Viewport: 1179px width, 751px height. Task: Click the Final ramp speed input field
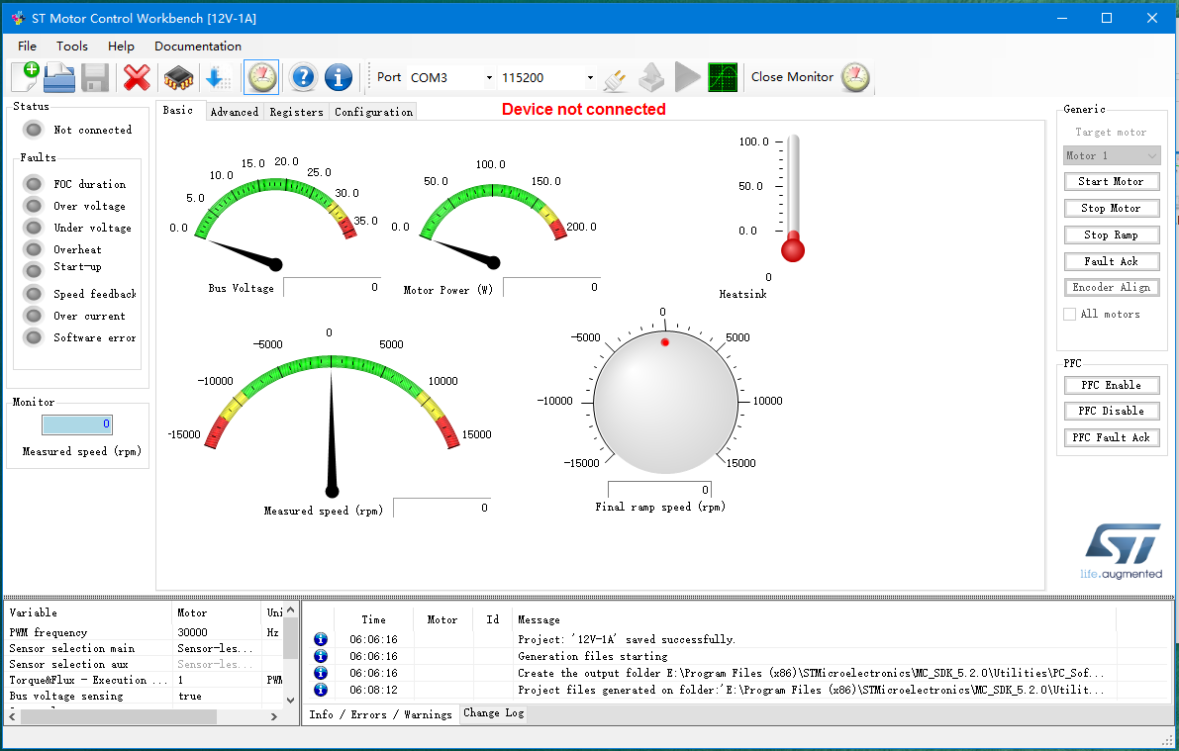659,490
